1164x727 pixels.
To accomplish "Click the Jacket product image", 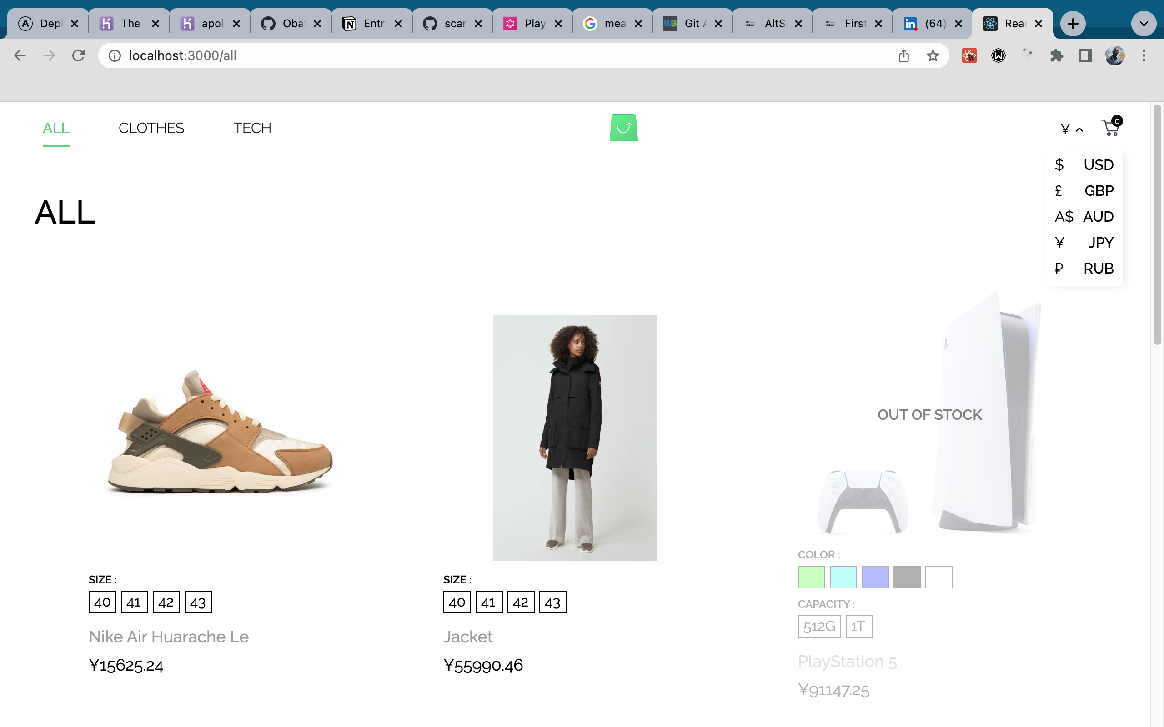I will (575, 438).
